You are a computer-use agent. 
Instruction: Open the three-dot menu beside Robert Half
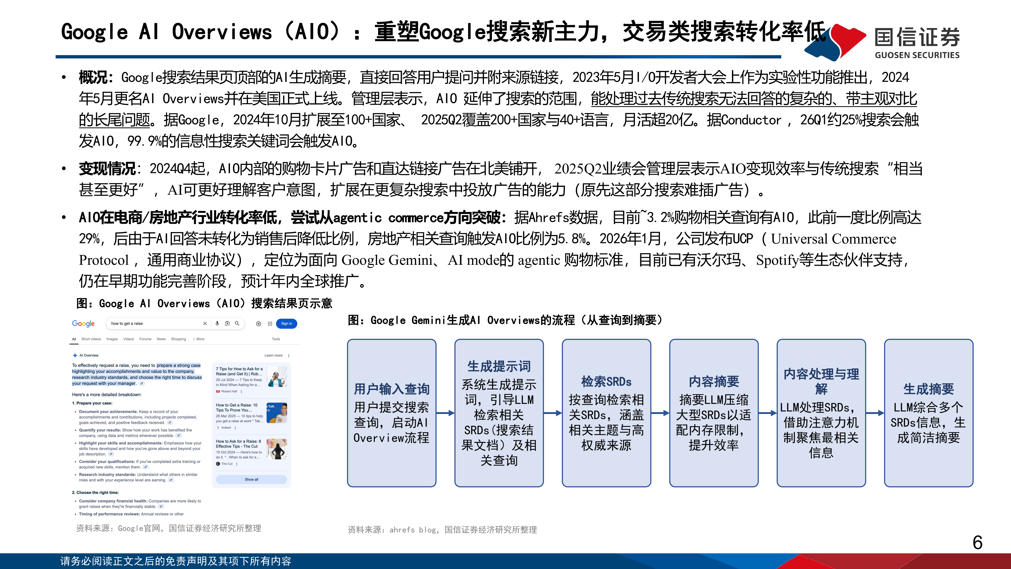[241, 391]
